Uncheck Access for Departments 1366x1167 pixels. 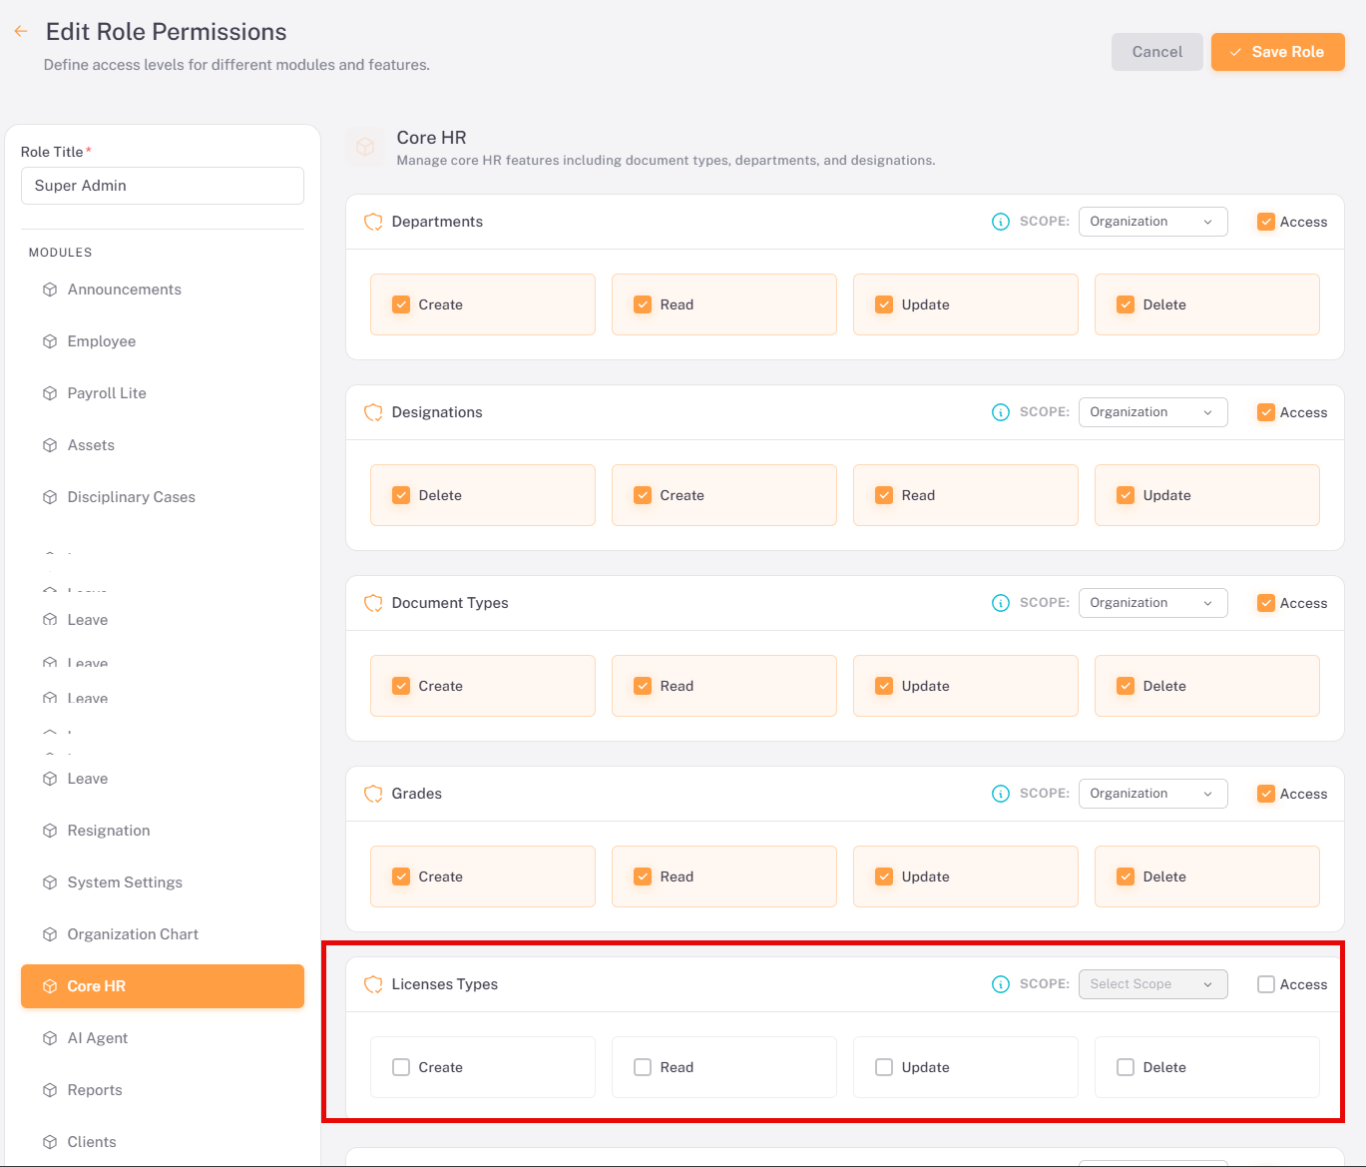click(1266, 222)
